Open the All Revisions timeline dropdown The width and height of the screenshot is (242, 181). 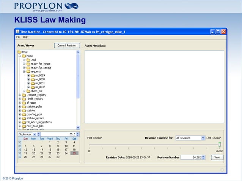[x=203, y=138]
